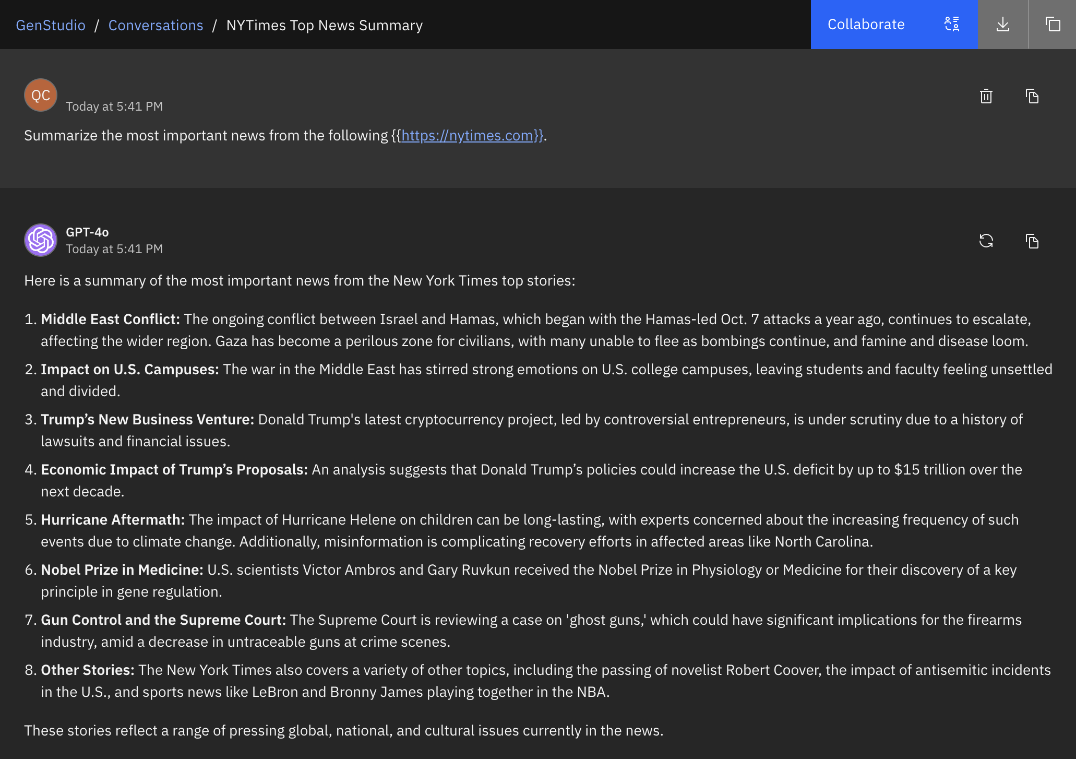Click the GPT-4o model name label

click(87, 232)
